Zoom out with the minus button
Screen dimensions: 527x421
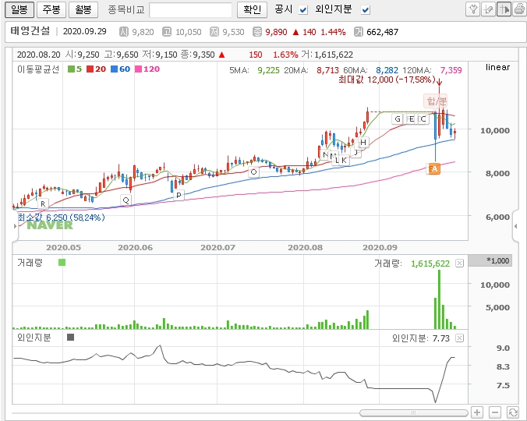coord(495,412)
